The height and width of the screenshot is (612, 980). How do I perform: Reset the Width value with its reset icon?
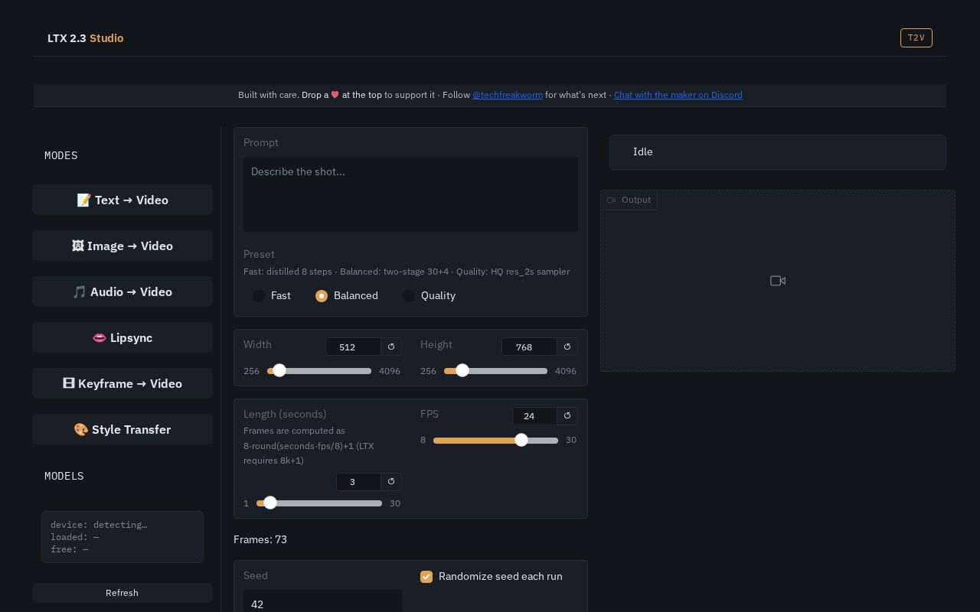pyautogui.click(x=391, y=347)
